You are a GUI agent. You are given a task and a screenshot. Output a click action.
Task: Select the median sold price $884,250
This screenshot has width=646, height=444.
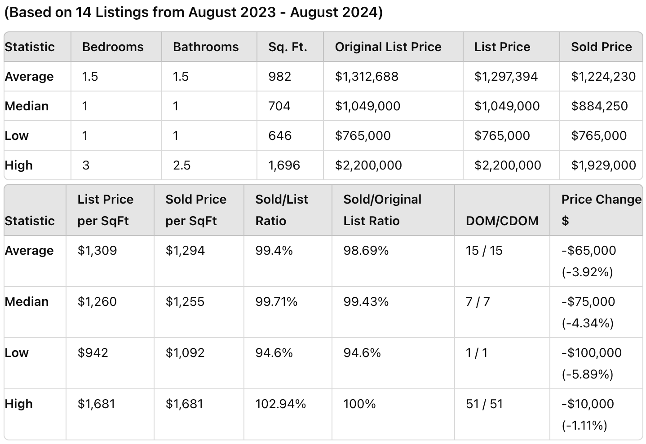coord(599,106)
